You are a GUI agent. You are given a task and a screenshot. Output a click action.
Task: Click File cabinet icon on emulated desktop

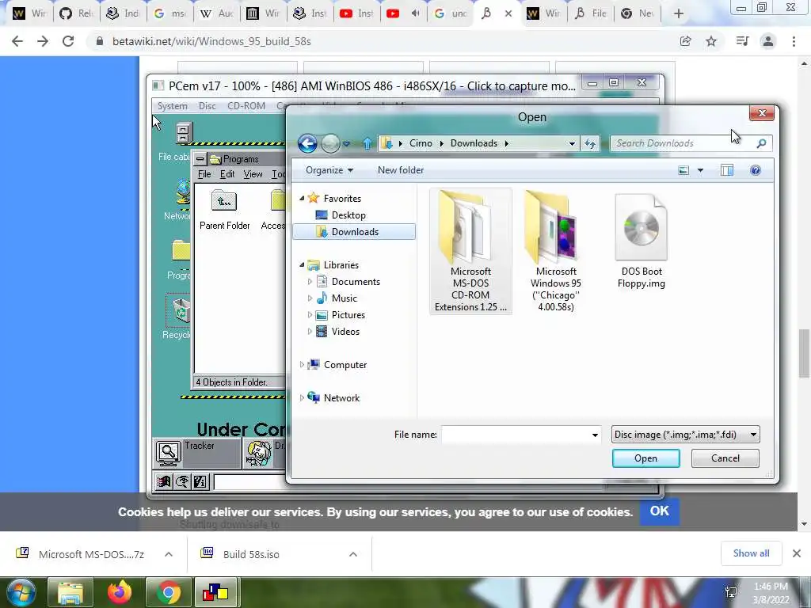[183, 133]
